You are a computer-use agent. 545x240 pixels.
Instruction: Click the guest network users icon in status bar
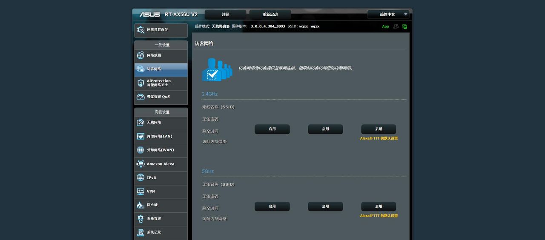tap(396, 26)
